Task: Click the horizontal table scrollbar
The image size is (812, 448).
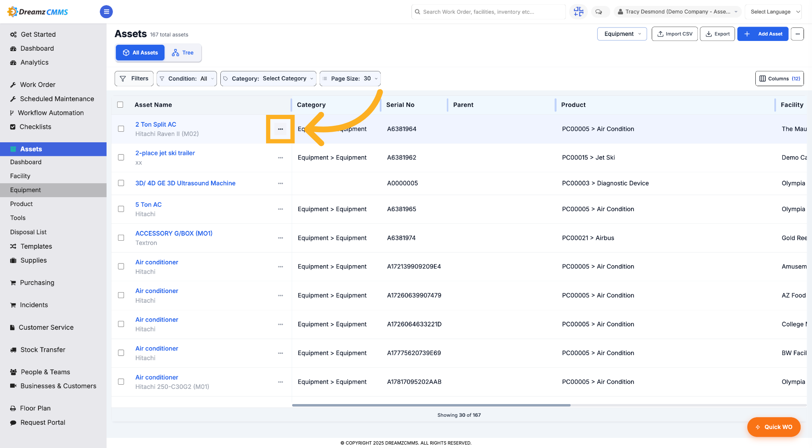Action: (x=431, y=405)
